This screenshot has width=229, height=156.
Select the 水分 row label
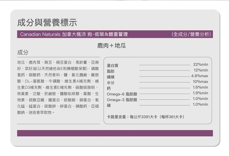coord(110,82)
